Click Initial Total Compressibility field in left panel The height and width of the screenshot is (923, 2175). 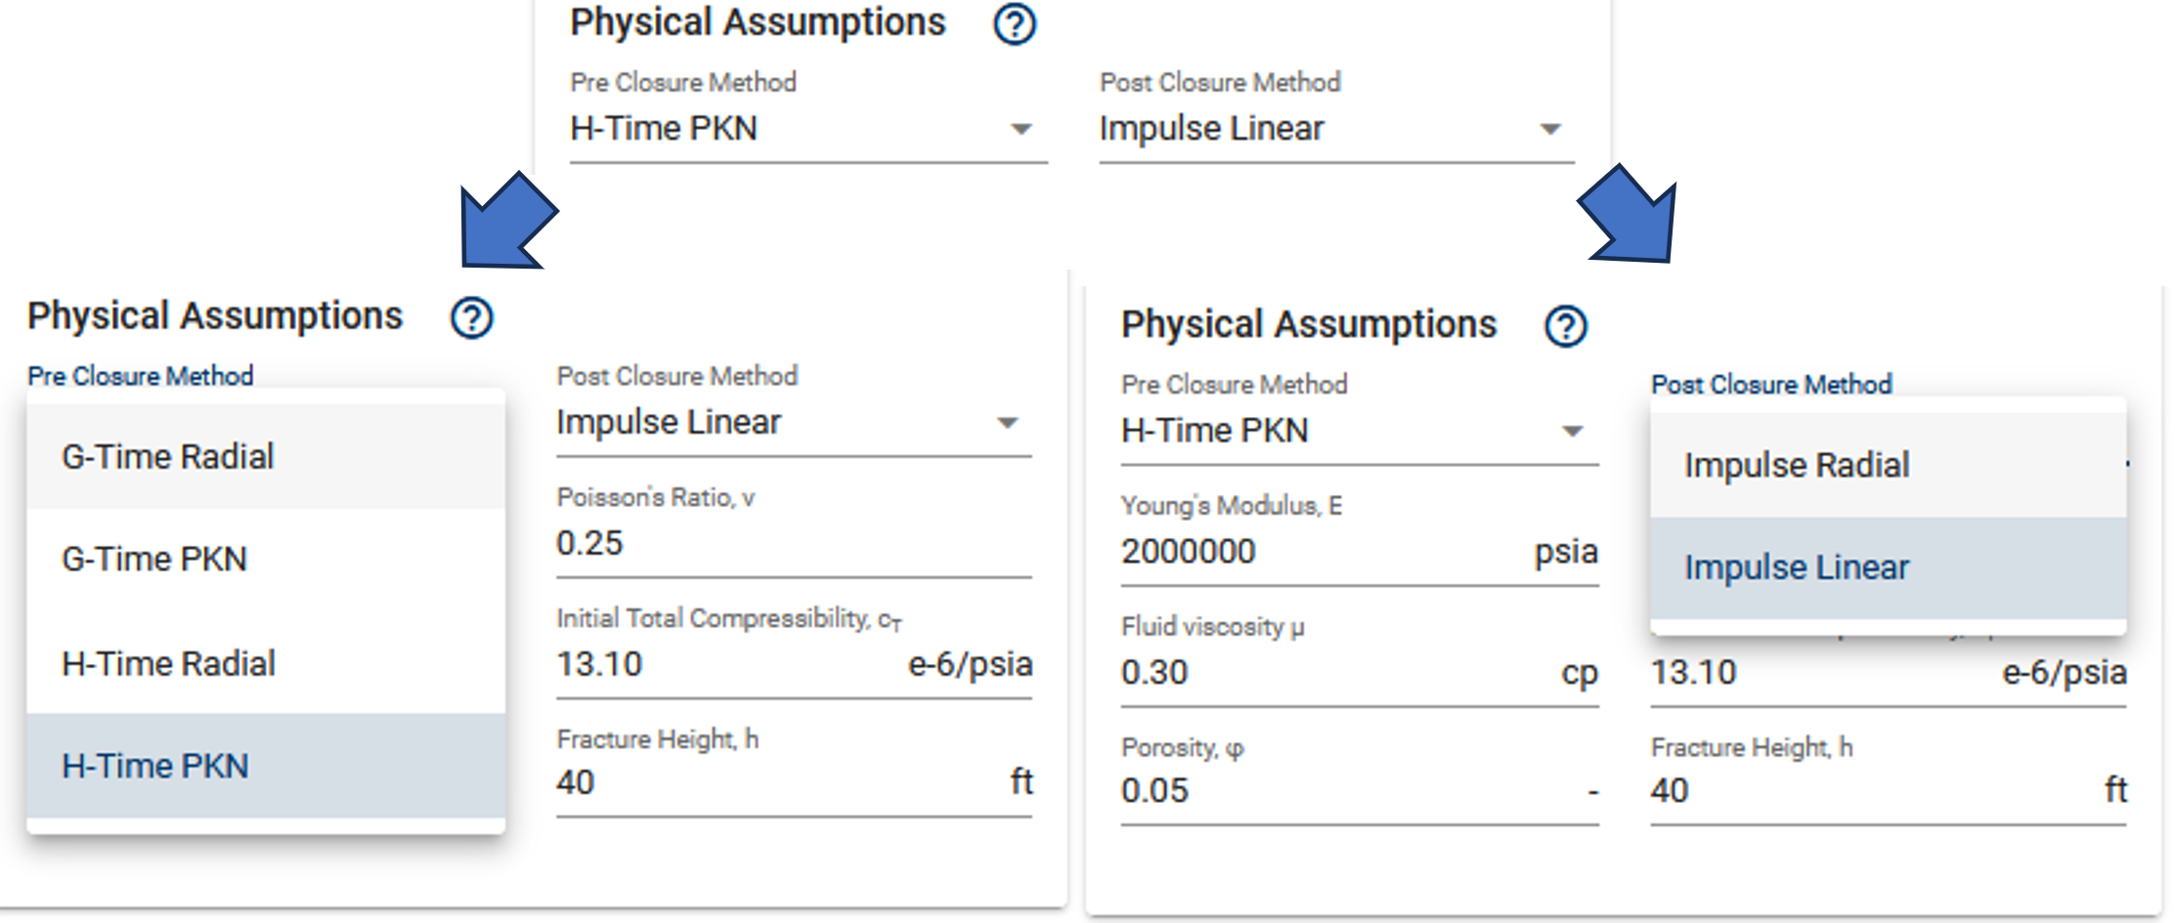coord(794,664)
